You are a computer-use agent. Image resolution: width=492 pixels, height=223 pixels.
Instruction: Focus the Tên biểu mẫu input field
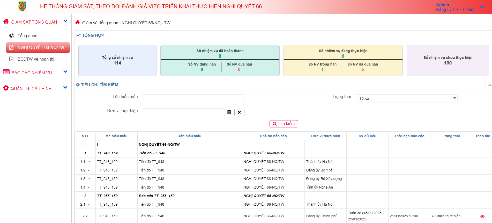193,98
